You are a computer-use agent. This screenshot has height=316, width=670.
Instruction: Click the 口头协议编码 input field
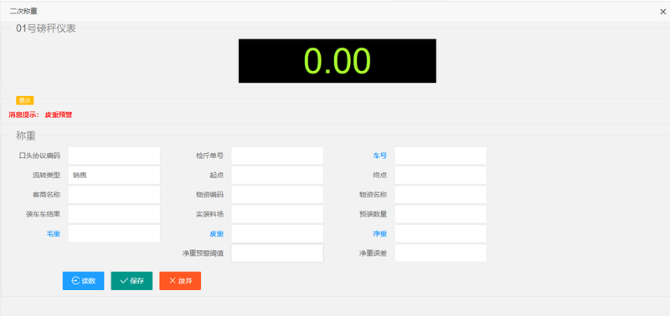pos(114,155)
